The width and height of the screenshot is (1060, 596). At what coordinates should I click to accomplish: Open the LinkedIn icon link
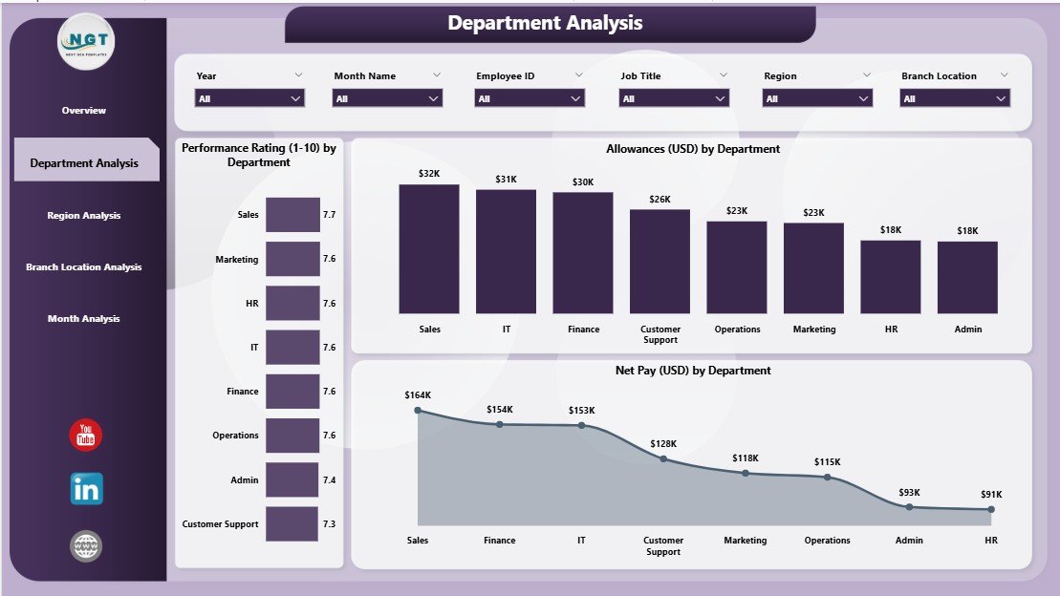coord(85,490)
